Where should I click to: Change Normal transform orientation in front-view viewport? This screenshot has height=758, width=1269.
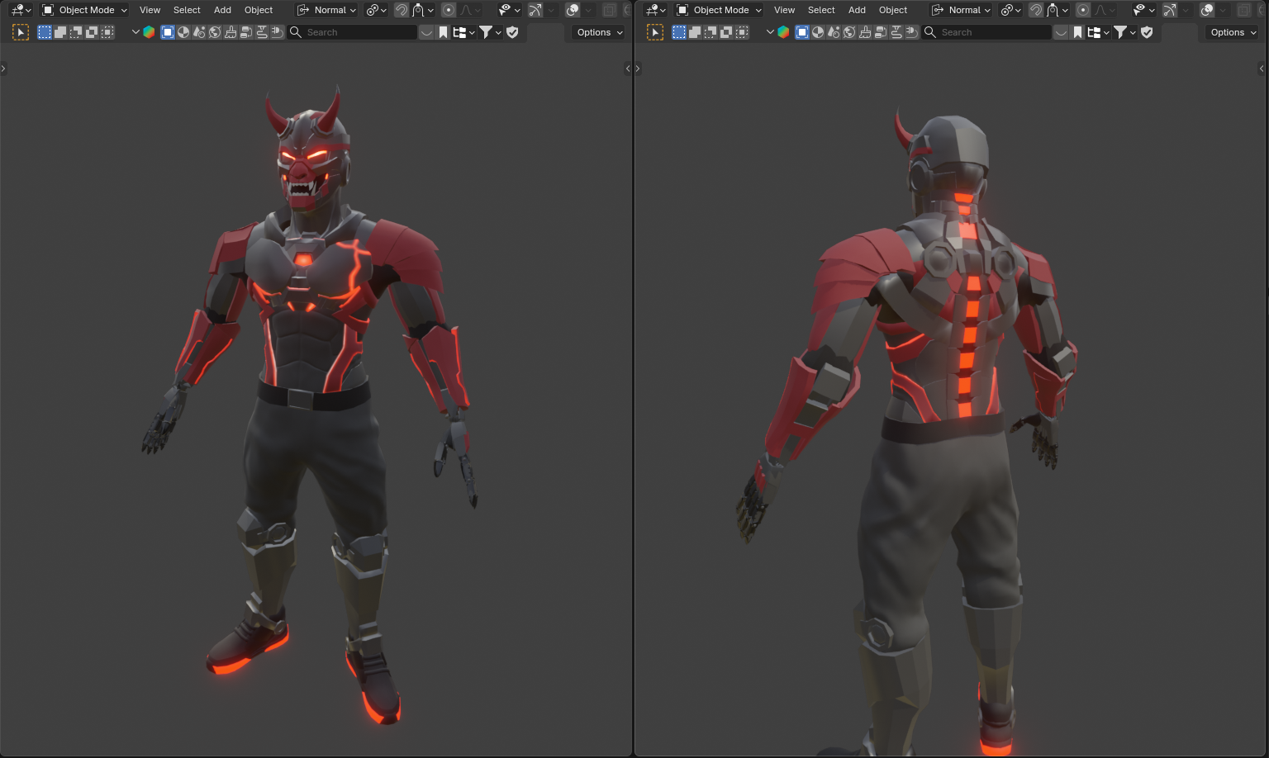(x=326, y=10)
